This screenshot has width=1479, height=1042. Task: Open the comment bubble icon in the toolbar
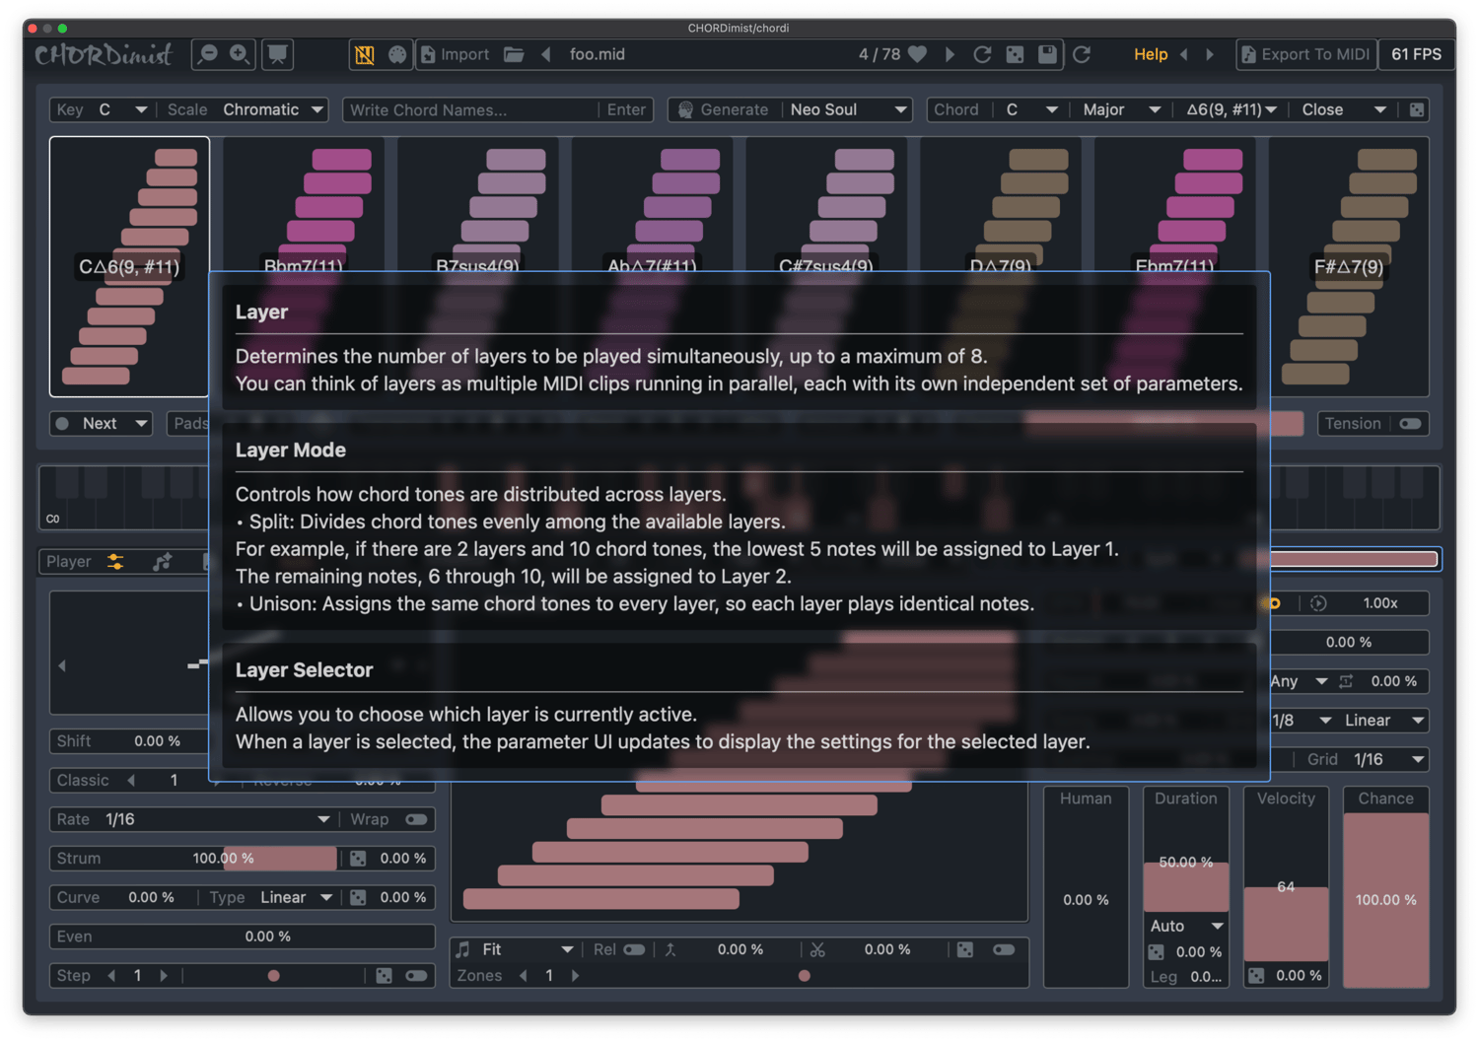click(x=278, y=54)
